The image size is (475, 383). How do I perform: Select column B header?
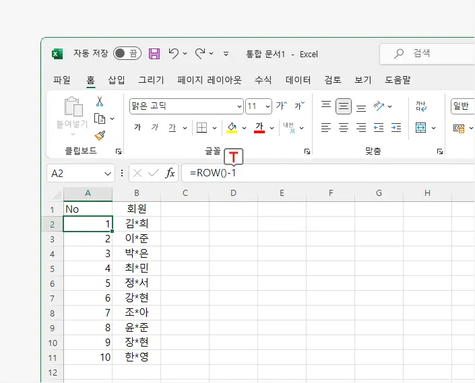click(137, 193)
